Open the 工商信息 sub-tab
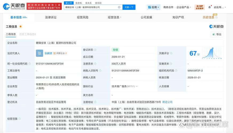Screen dimensions: 233x133 click(11, 34)
